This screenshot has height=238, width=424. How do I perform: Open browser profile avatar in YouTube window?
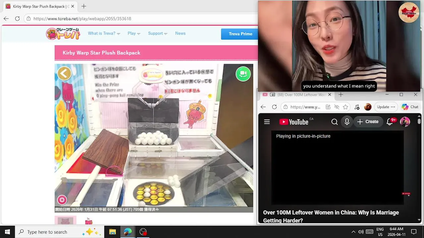pyautogui.click(x=368, y=107)
